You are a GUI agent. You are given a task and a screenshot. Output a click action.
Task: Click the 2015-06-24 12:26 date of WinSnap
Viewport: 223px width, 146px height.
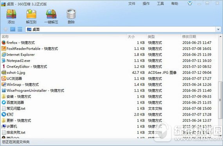[197, 84]
